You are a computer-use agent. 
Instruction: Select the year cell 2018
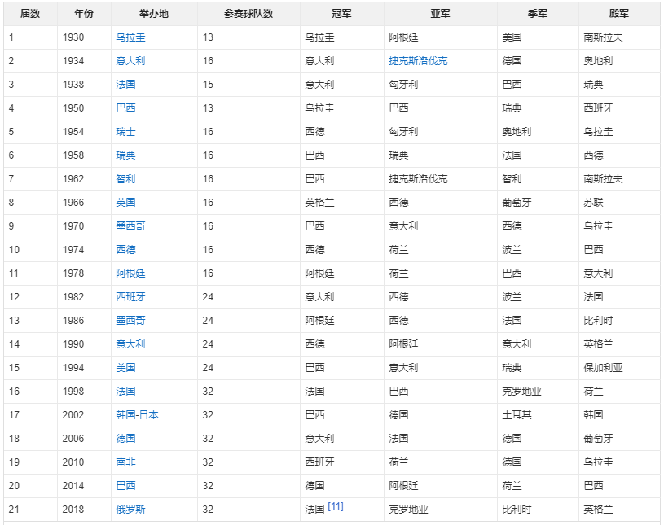tap(73, 510)
